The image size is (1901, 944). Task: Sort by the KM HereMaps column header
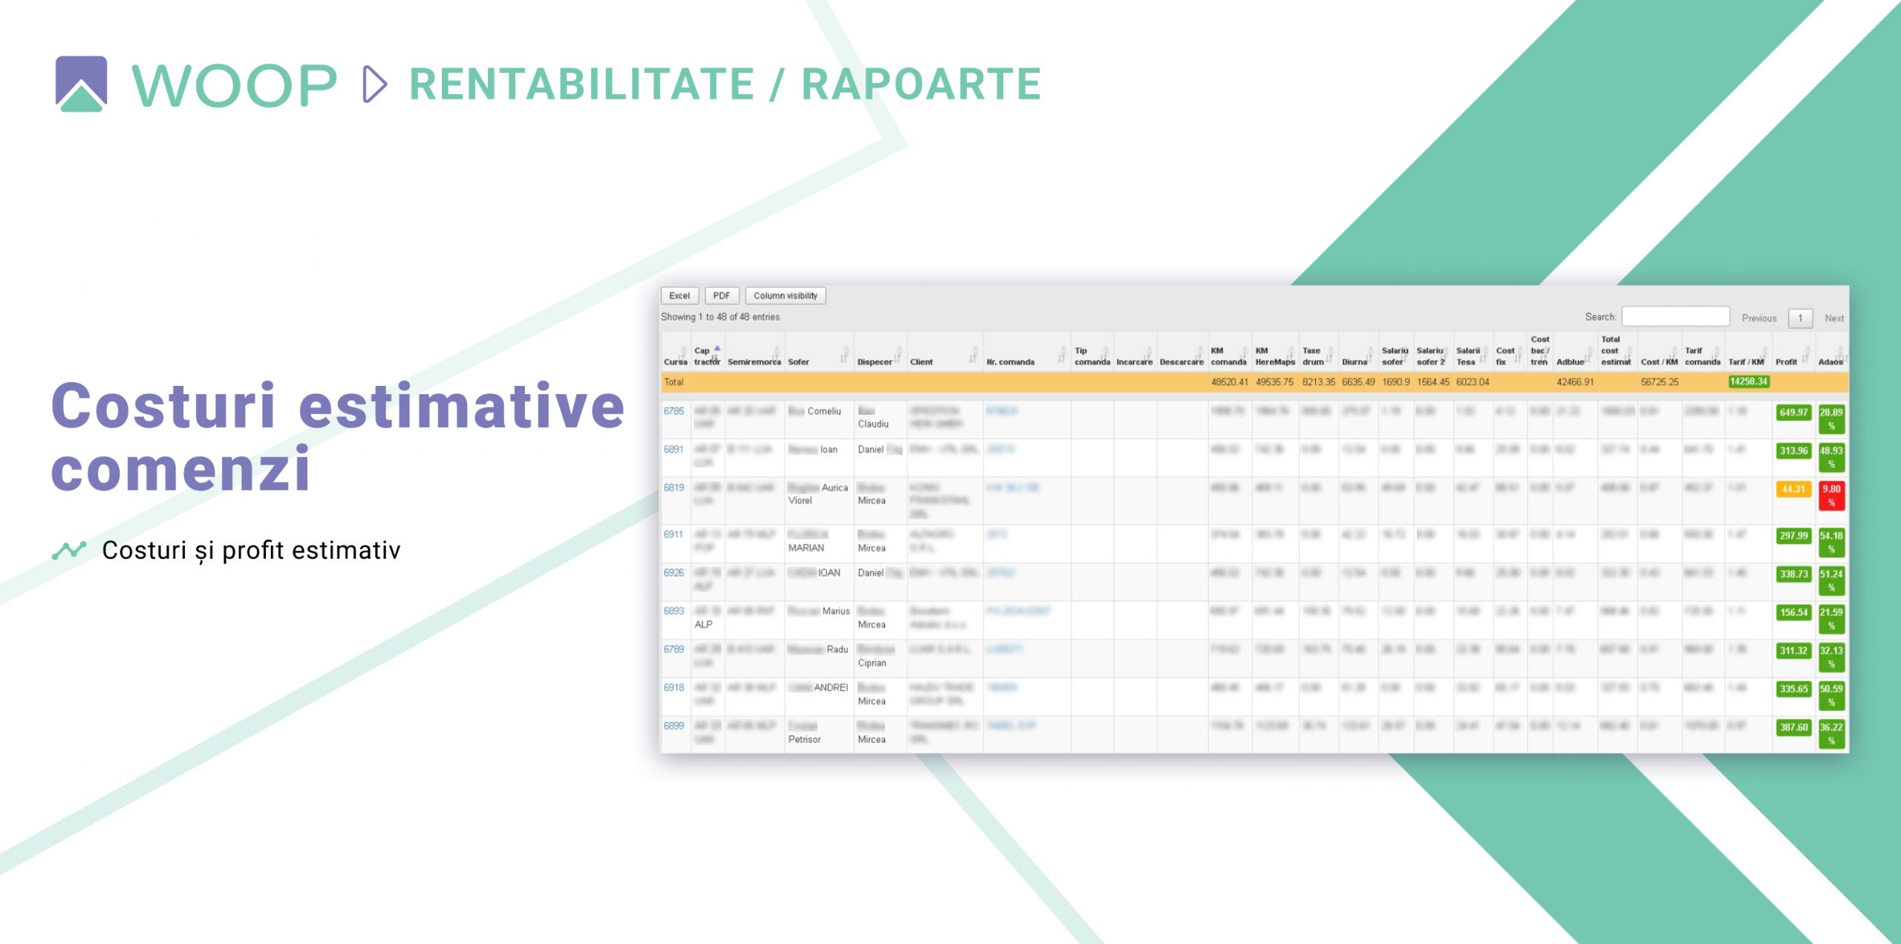pos(1275,352)
